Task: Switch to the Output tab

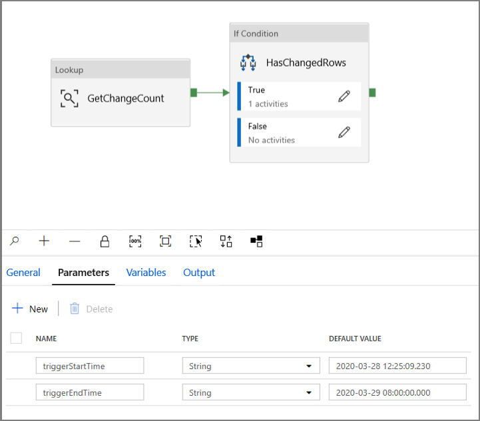Action: pos(199,273)
